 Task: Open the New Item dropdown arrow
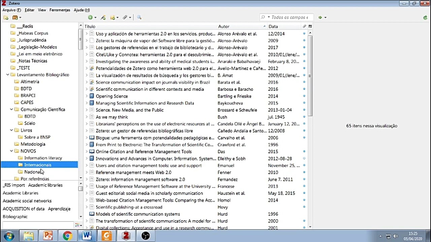95,17
